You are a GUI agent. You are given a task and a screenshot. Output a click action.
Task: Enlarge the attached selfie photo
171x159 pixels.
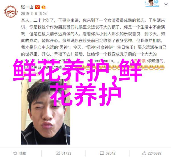tap(46, 112)
